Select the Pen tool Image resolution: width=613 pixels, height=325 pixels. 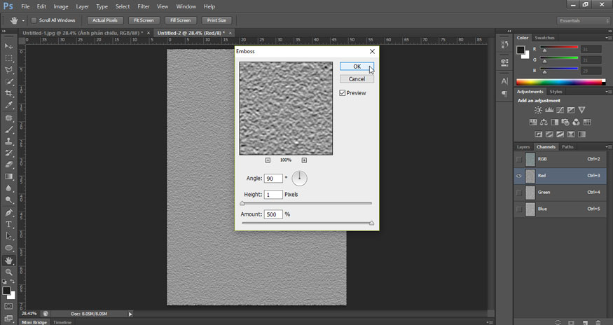pyautogui.click(x=8, y=212)
